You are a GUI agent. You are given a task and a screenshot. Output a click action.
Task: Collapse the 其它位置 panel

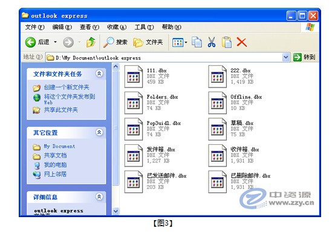pyautogui.click(x=99, y=132)
